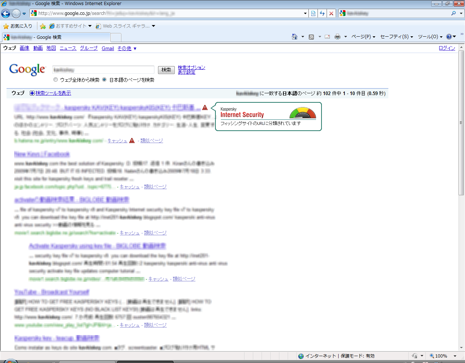Open the search provider dropdown arrow

pyautogui.click(x=461, y=13)
